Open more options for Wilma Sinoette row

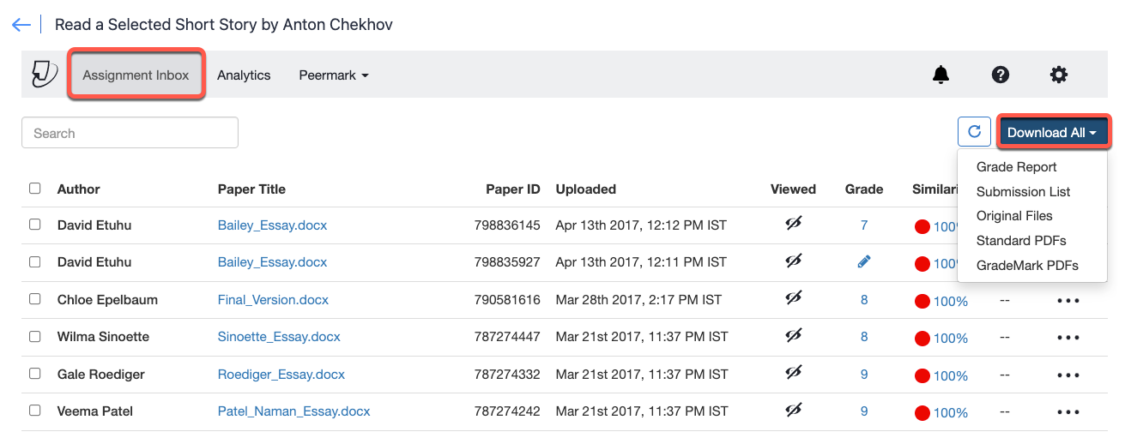point(1068,338)
